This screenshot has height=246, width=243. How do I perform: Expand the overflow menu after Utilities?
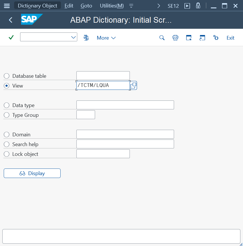pos(131,6)
